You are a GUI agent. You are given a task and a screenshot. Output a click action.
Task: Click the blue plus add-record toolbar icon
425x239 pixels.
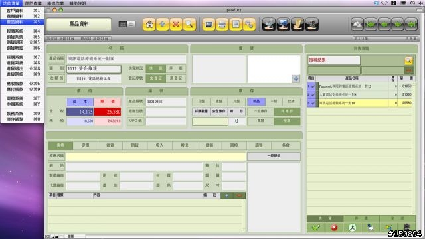(x=162, y=25)
